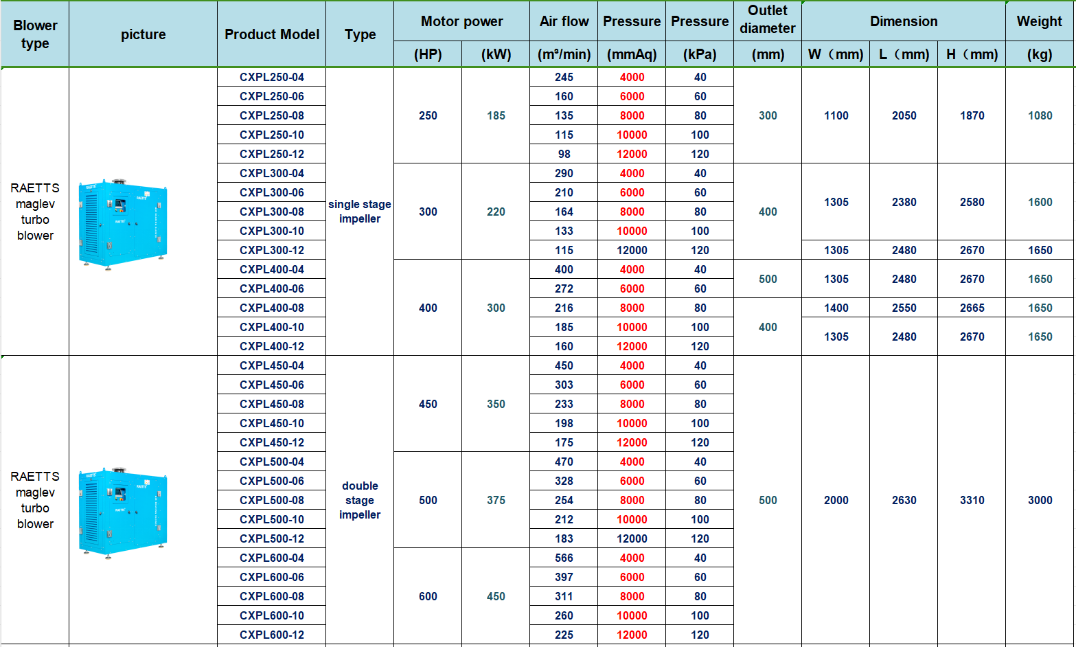Select model cell CXPL500-12

tap(272, 538)
